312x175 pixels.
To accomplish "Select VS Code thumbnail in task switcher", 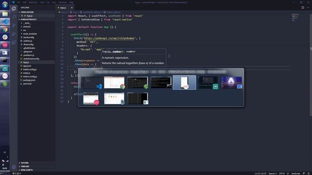I will [x=91, y=83].
